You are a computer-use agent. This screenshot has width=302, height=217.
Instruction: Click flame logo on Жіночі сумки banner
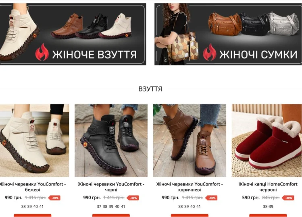click(x=209, y=52)
